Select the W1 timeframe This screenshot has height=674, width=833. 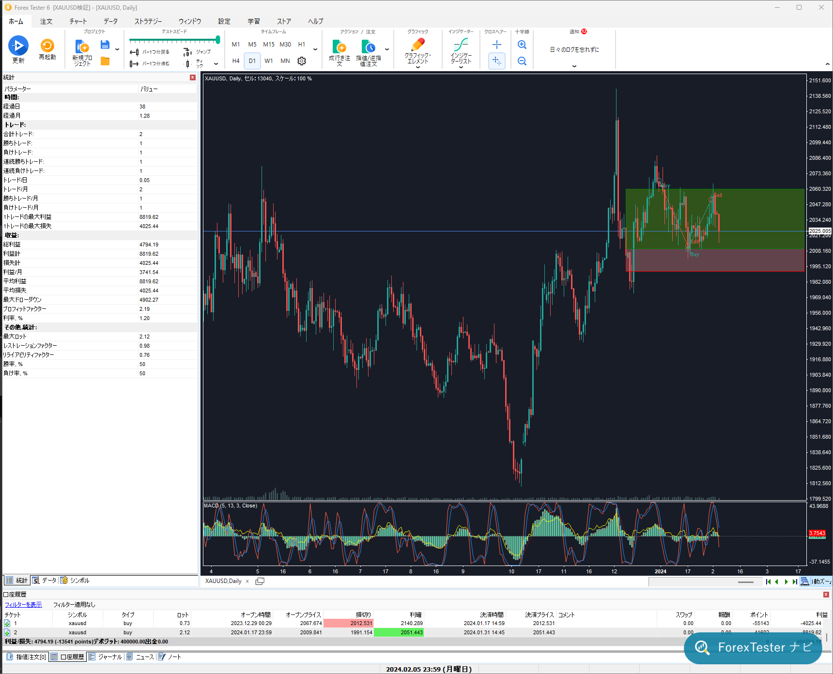click(x=269, y=61)
